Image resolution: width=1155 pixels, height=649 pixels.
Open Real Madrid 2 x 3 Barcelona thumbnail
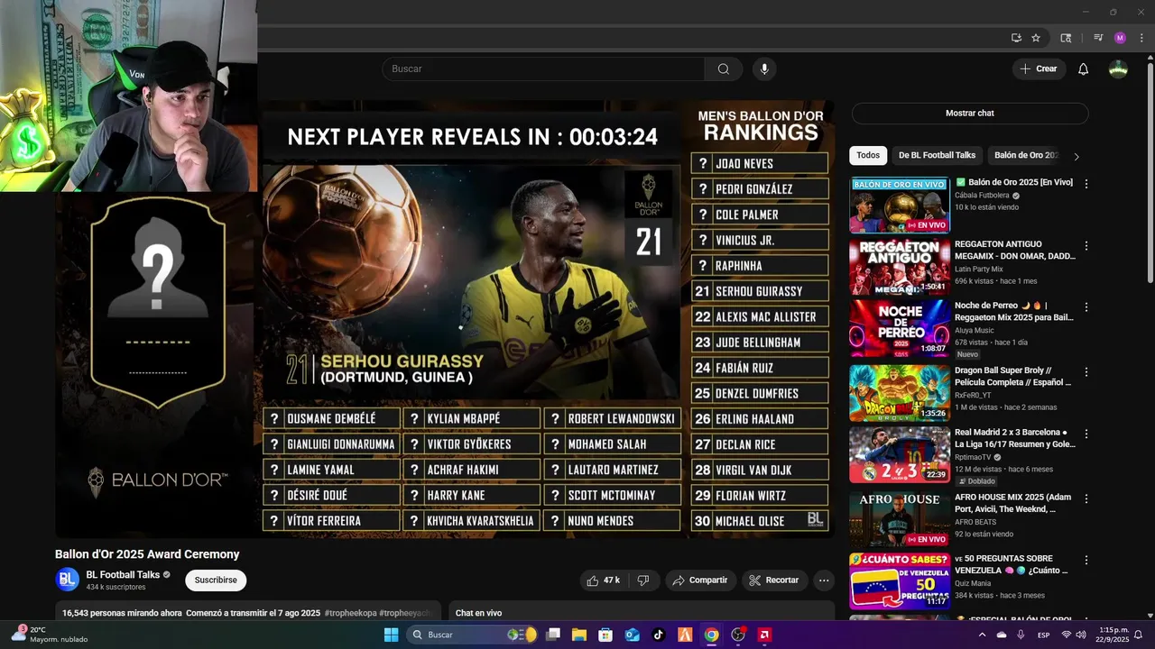click(x=899, y=455)
